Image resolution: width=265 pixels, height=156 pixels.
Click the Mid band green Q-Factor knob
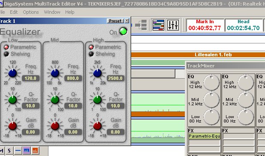coord(55,100)
